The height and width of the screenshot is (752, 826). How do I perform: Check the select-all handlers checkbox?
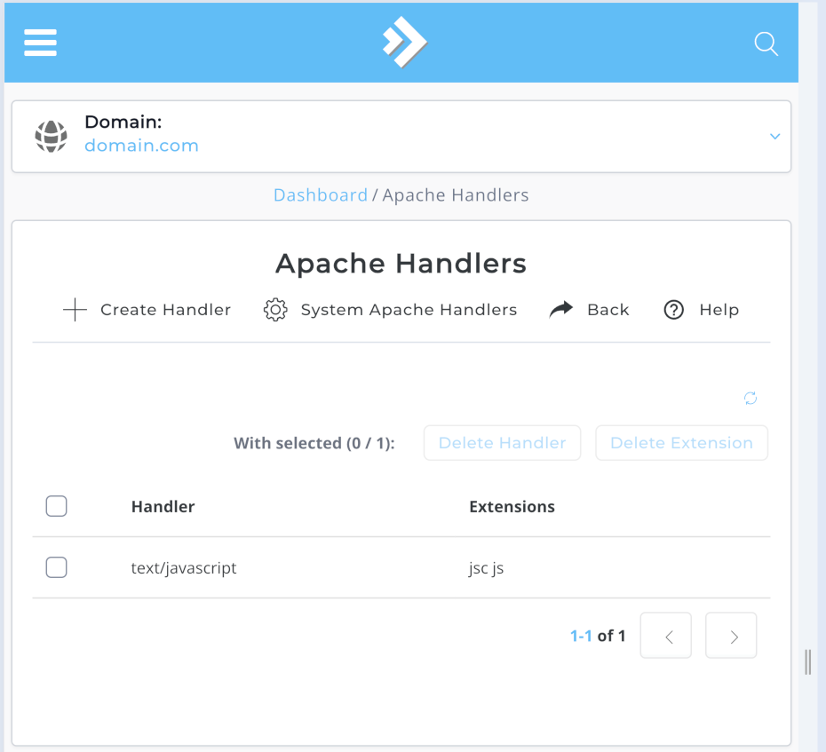(56, 505)
